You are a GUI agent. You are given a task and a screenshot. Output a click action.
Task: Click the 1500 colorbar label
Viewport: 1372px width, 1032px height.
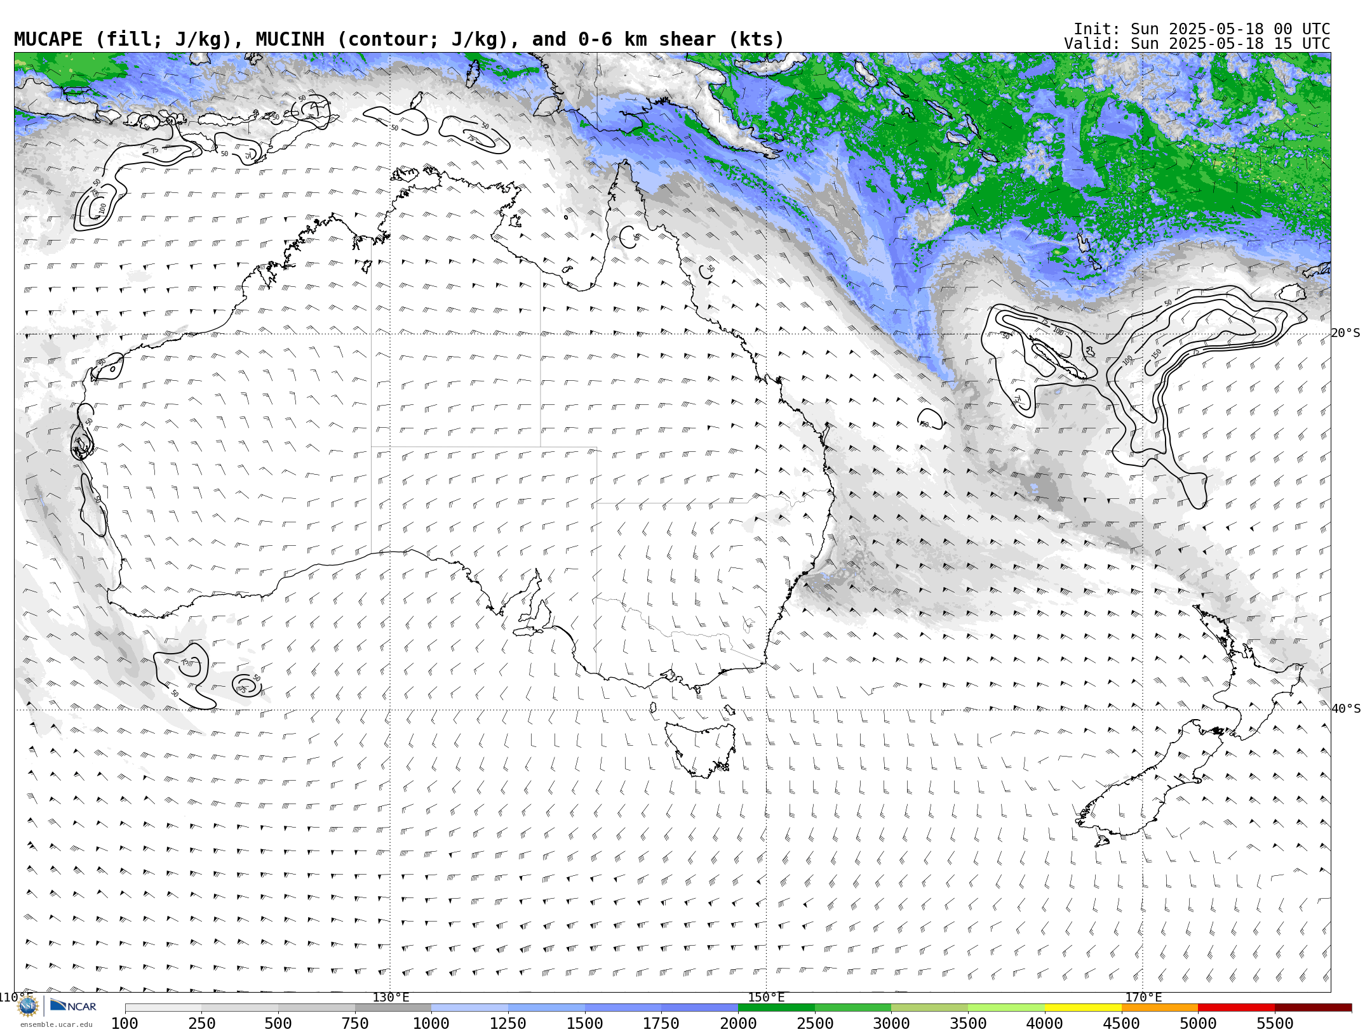(585, 1023)
